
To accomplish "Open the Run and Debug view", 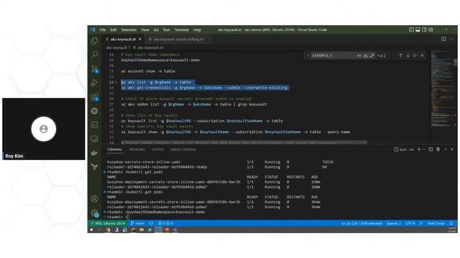I will (94, 83).
